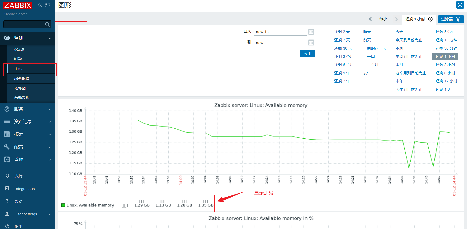Select the 还剩 7 天 time range
467x229 pixels.
(342, 40)
